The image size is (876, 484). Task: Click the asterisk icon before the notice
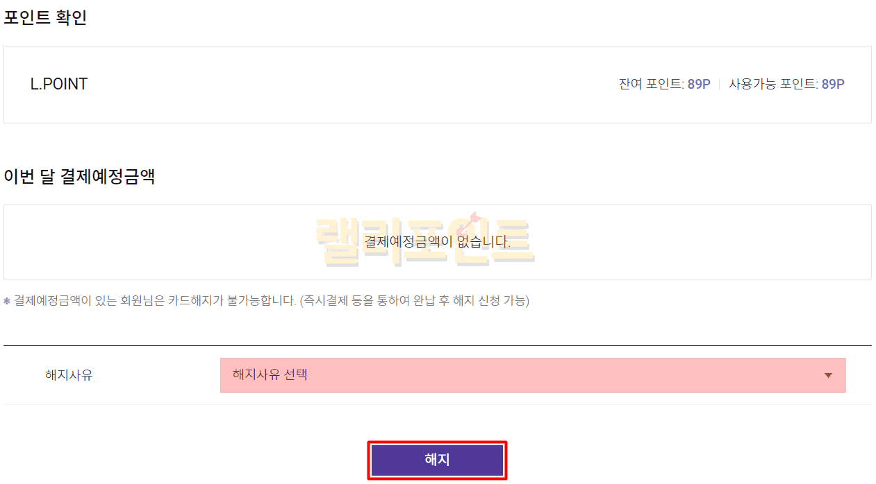[x=7, y=301]
